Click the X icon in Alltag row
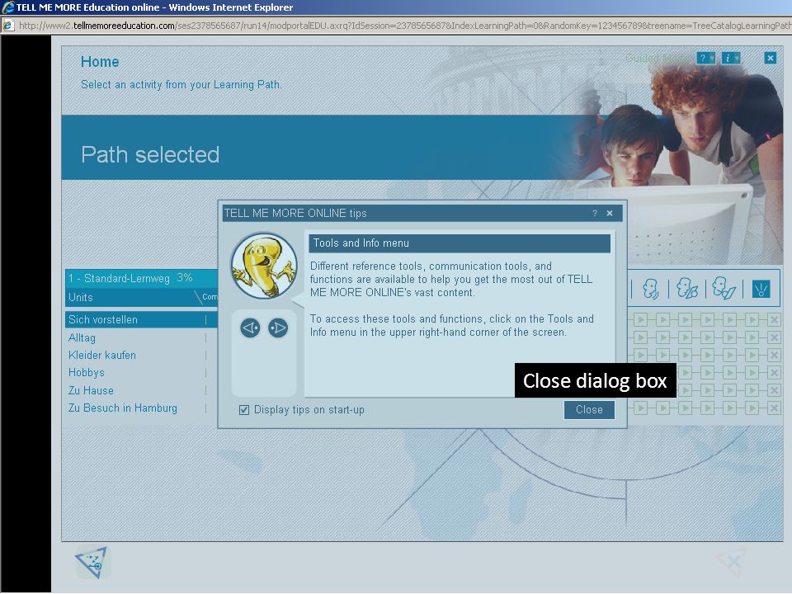Image resolution: width=792 pixels, height=594 pixels. [774, 337]
